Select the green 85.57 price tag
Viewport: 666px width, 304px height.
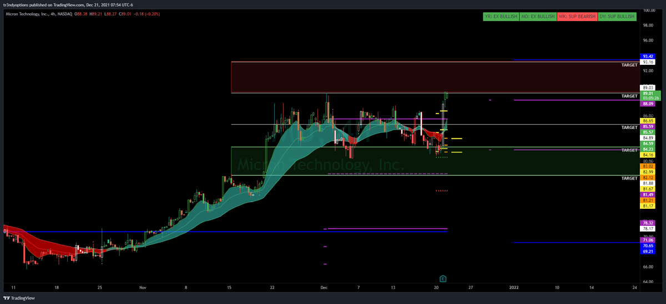648,132
